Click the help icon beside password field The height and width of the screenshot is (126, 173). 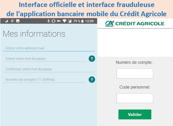92,59
